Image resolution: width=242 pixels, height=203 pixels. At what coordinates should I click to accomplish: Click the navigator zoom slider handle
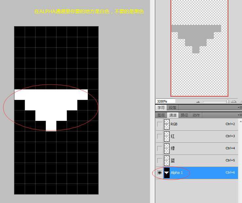(228, 101)
